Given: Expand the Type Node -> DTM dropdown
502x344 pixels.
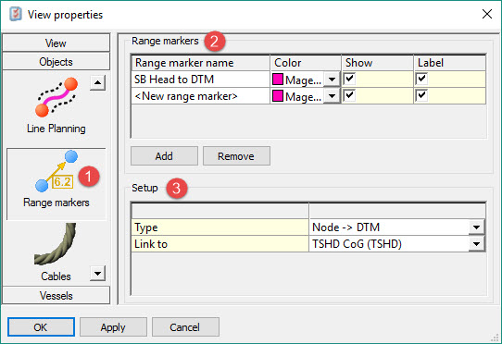Looking at the screenshot, I should pos(476,227).
